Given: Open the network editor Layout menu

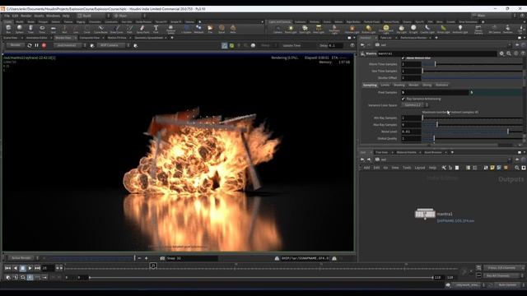Looking at the screenshot, I should point(419,168).
